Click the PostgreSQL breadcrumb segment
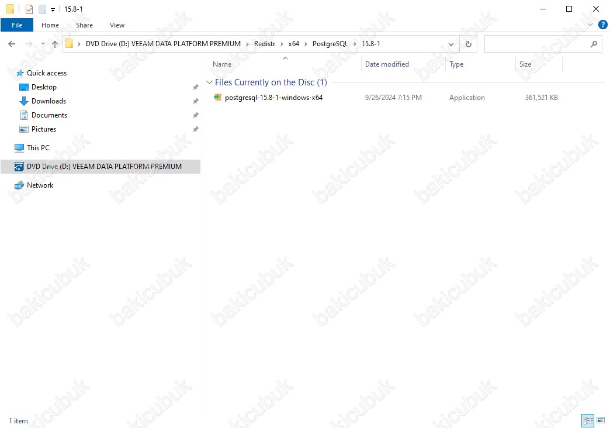610x428 pixels. coord(330,44)
